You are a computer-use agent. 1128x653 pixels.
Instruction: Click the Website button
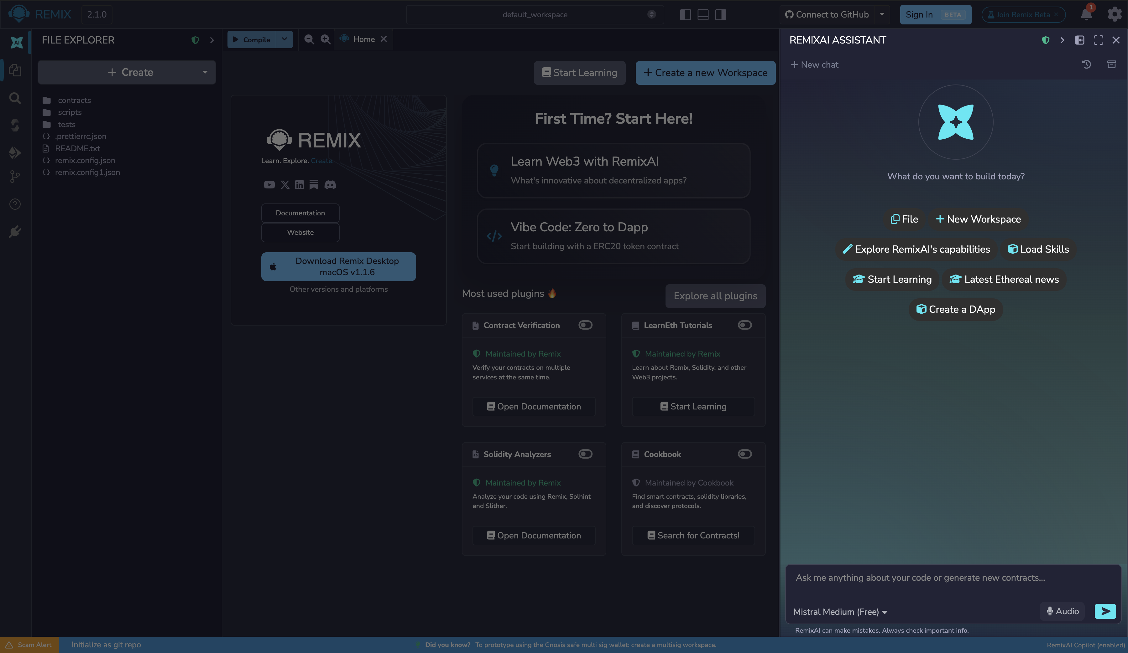(x=300, y=233)
